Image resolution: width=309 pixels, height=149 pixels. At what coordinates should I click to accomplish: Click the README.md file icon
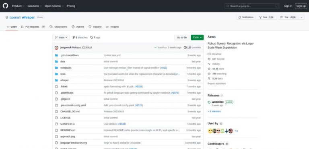coord(57,130)
